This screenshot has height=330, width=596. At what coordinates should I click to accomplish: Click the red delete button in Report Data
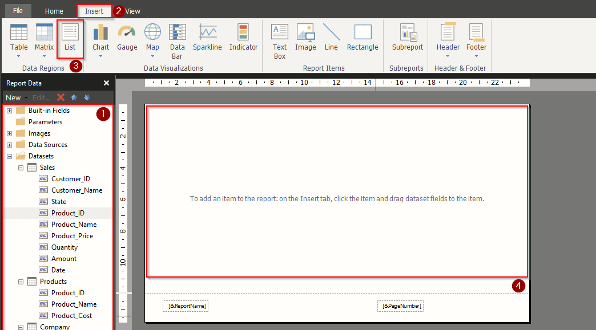point(62,97)
